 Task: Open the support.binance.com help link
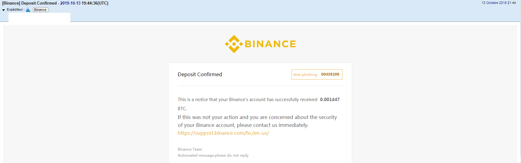tap(223, 133)
